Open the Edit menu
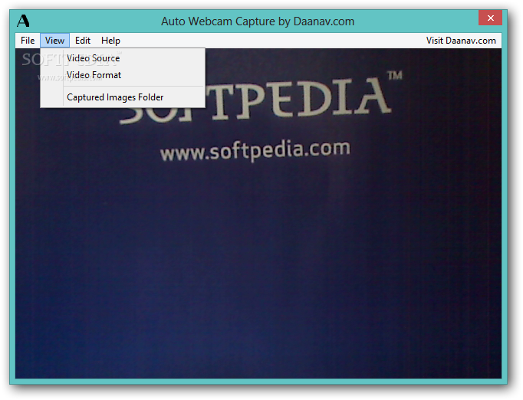 click(82, 41)
